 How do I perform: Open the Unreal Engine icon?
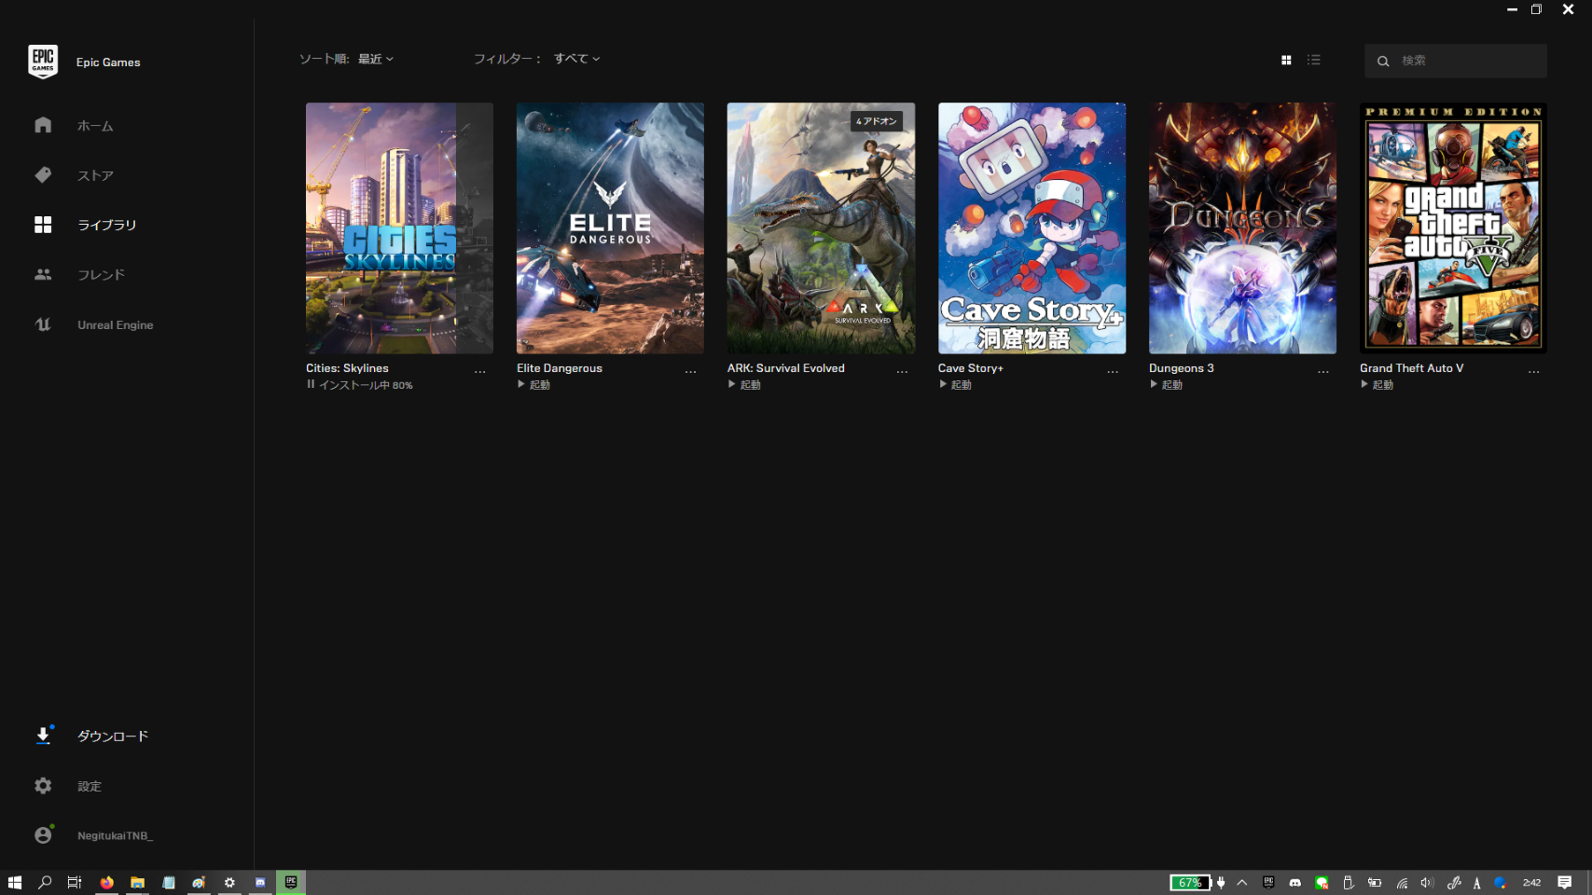(x=43, y=324)
